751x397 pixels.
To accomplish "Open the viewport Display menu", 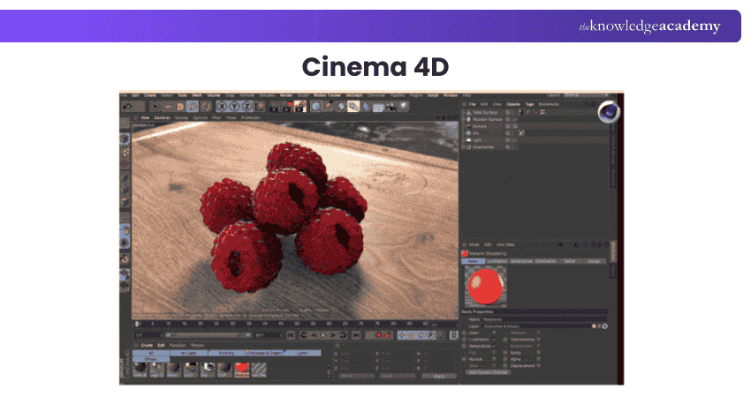I will point(181,117).
